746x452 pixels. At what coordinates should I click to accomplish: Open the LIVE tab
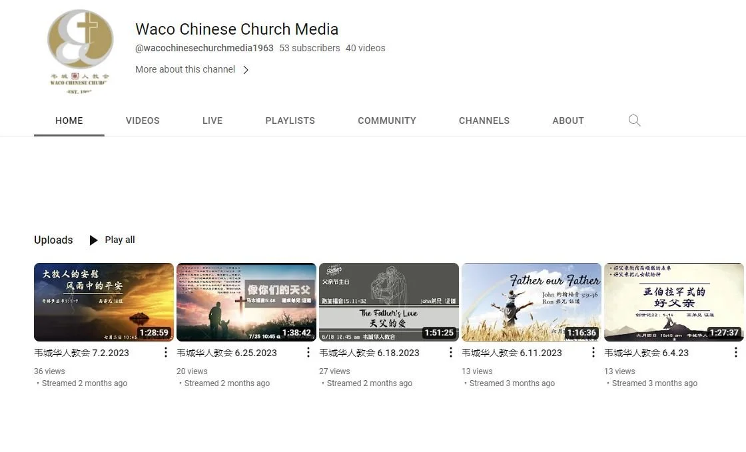(x=212, y=120)
